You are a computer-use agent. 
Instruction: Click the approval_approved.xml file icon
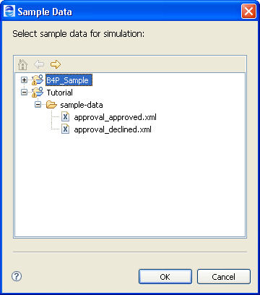(x=65, y=117)
